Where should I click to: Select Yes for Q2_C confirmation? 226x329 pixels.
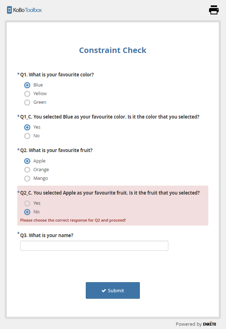tap(27, 204)
